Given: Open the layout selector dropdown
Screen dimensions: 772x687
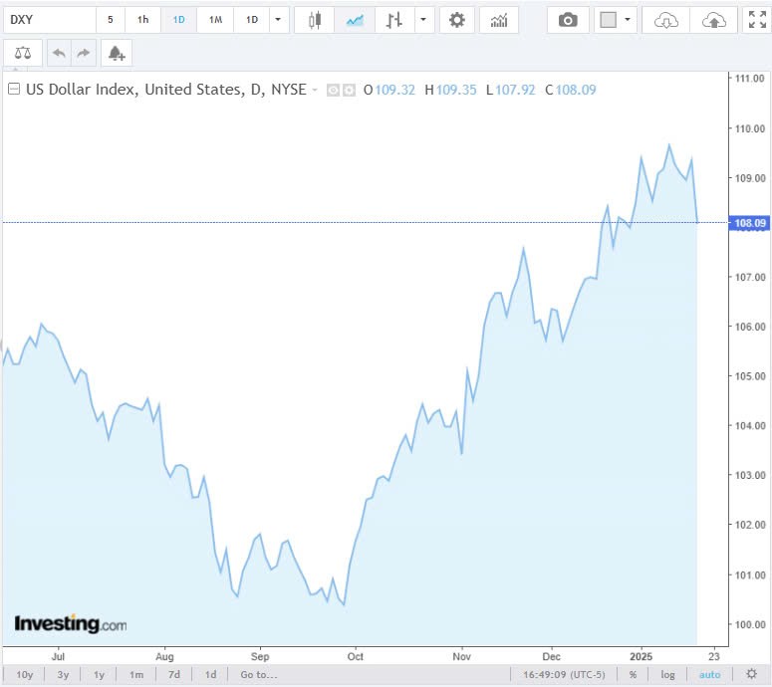Looking at the screenshot, I should 627,20.
